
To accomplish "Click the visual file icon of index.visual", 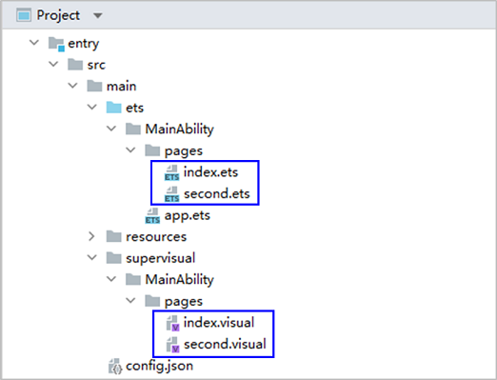I will pyautogui.click(x=173, y=323).
